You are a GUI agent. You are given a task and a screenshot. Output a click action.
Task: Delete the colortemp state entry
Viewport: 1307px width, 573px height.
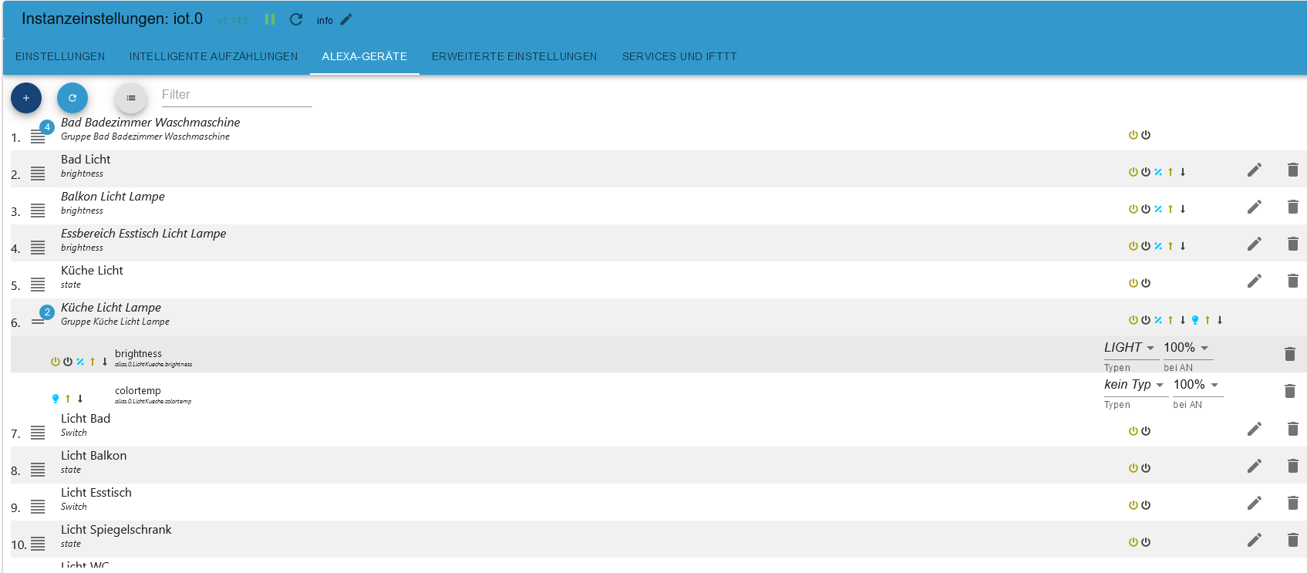pyautogui.click(x=1290, y=391)
